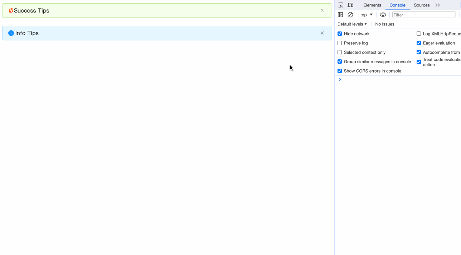Expand the Default levels dropdown
Image resolution: width=461 pixels, height=255 pixels.
click(352, 24)
